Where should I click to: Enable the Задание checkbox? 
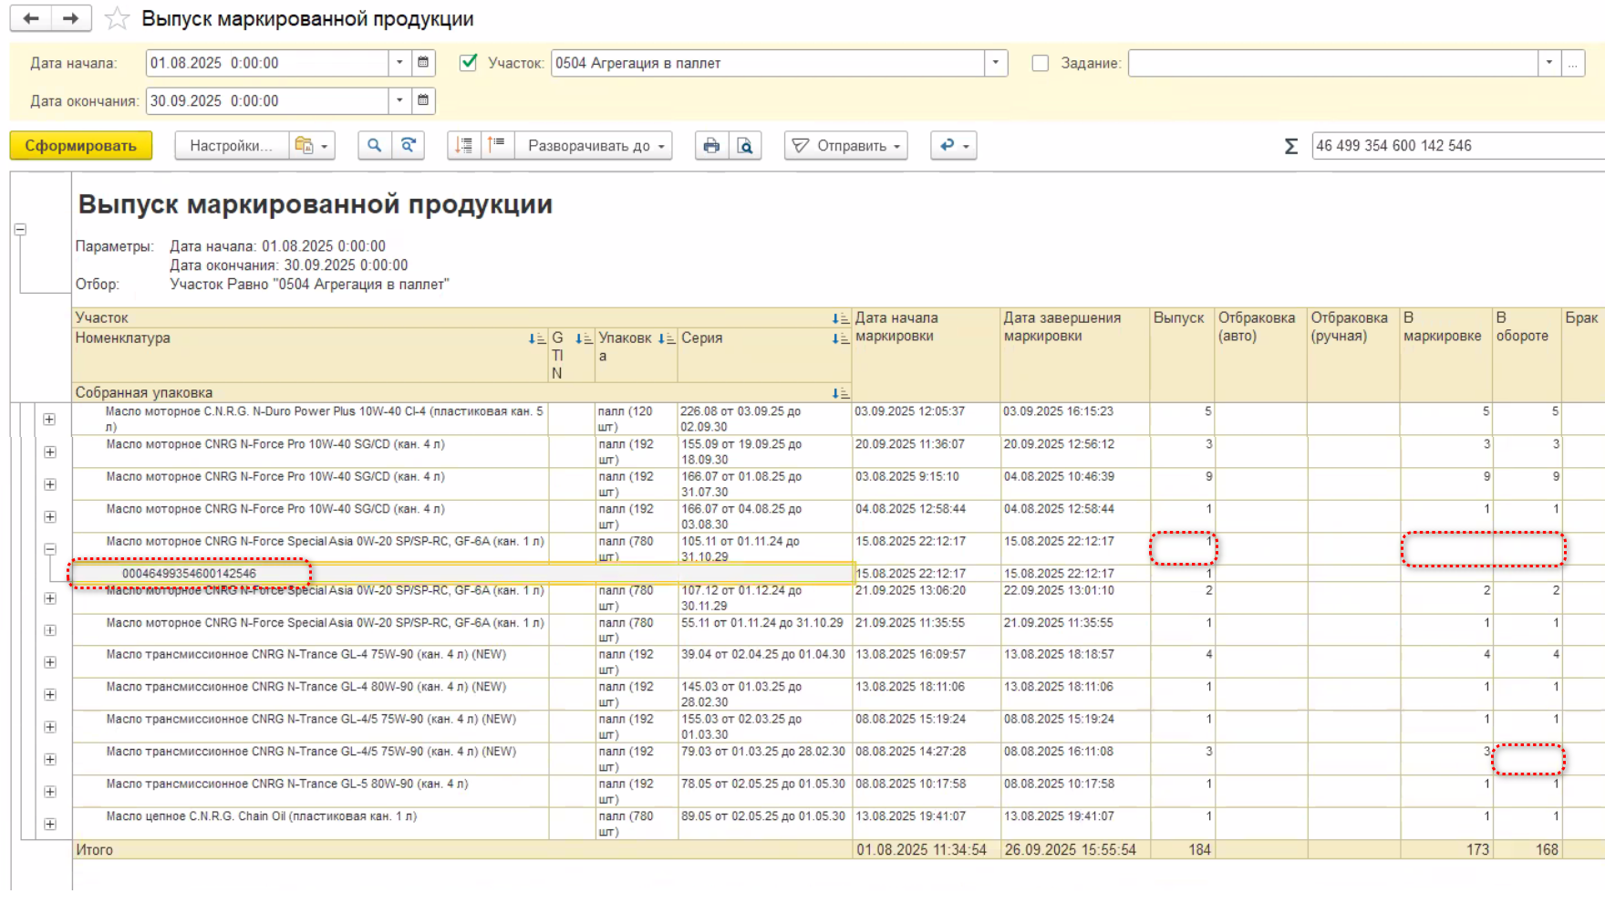(x=1040, y=63)
